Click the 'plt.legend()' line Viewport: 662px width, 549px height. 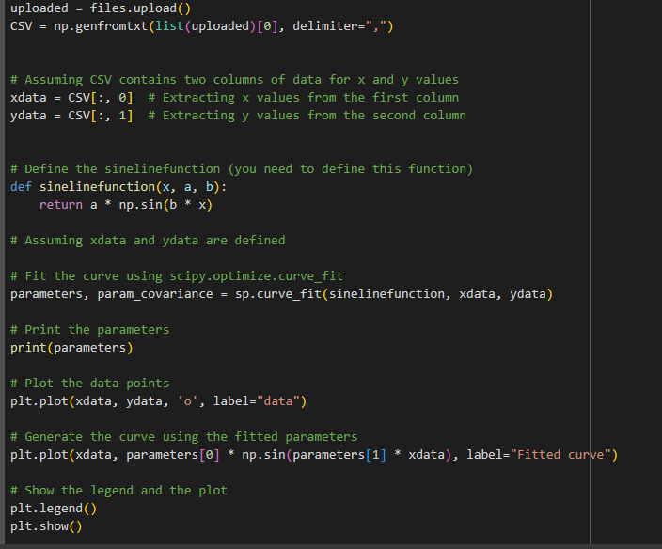point(54,508)
